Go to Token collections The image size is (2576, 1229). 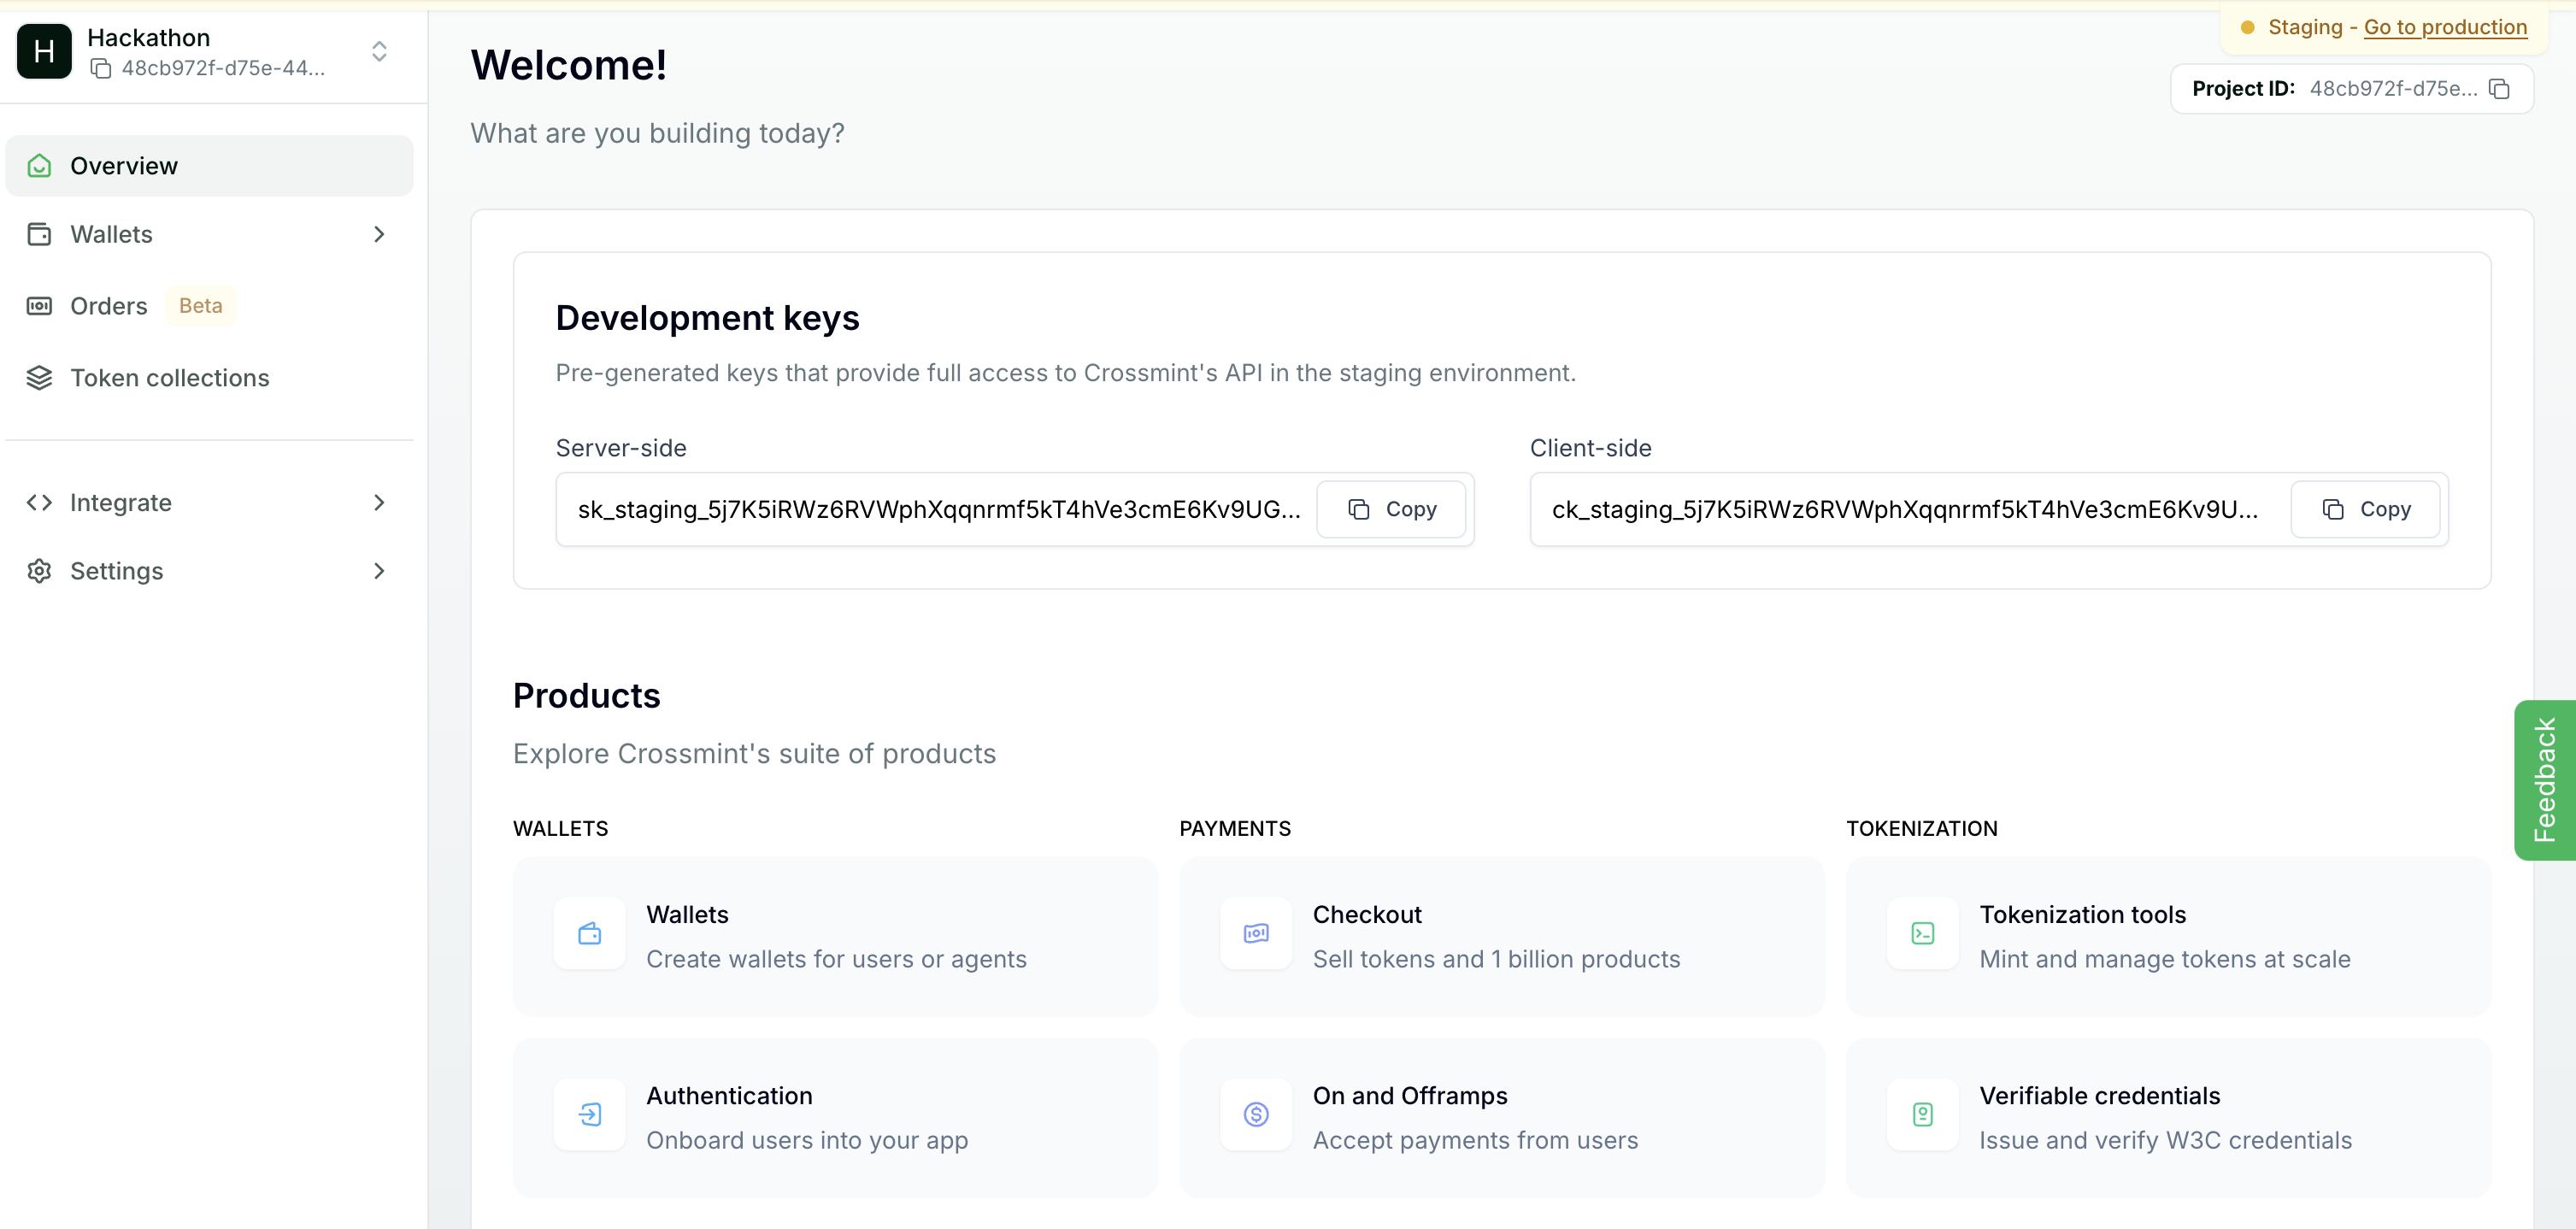[x=169, y=378]
